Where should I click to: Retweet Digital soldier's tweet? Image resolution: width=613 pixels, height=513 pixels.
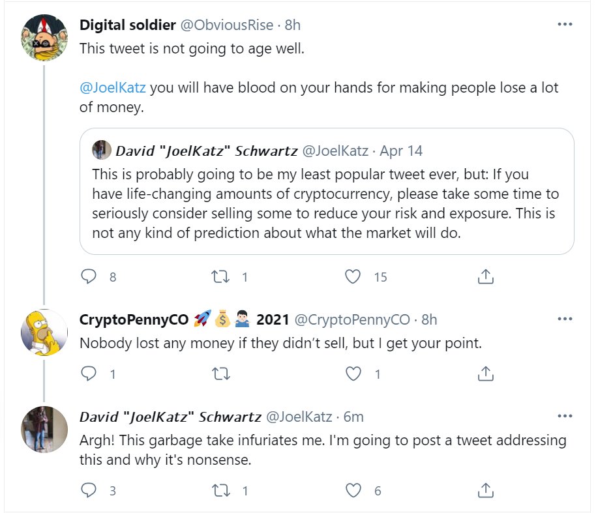pos(221,277)
